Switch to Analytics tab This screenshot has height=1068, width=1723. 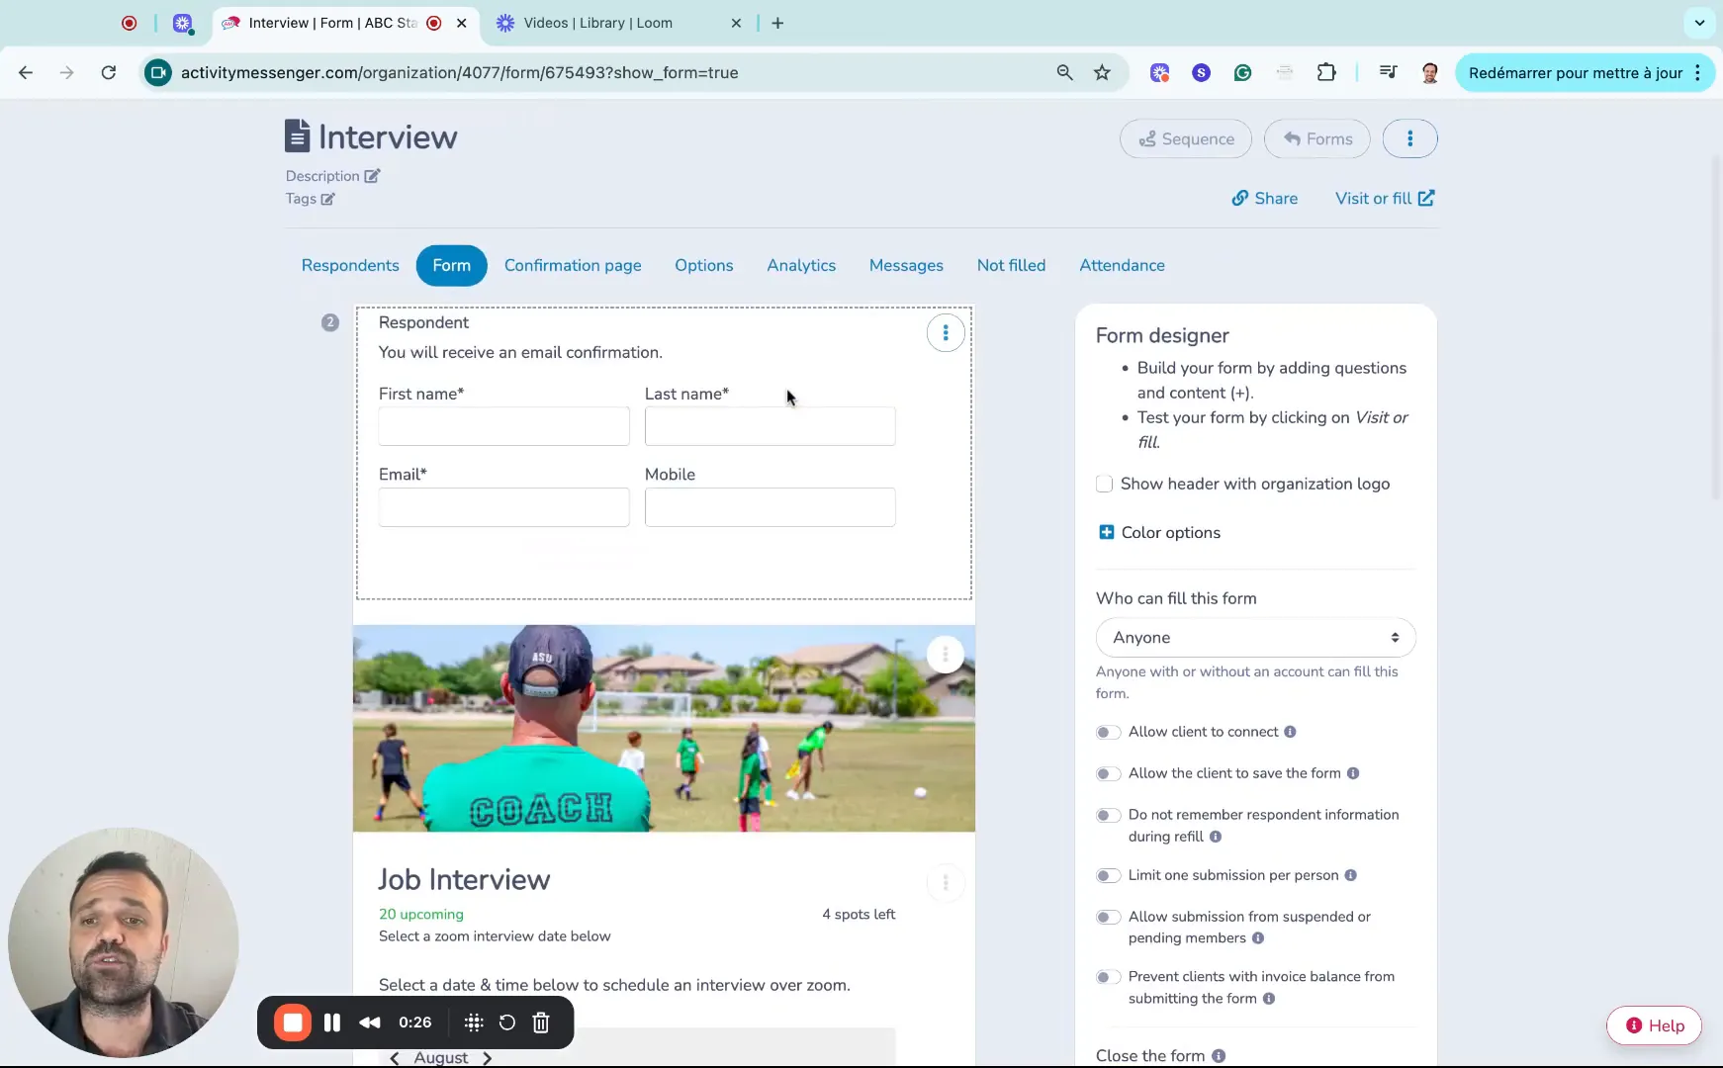tap(801, 265)
